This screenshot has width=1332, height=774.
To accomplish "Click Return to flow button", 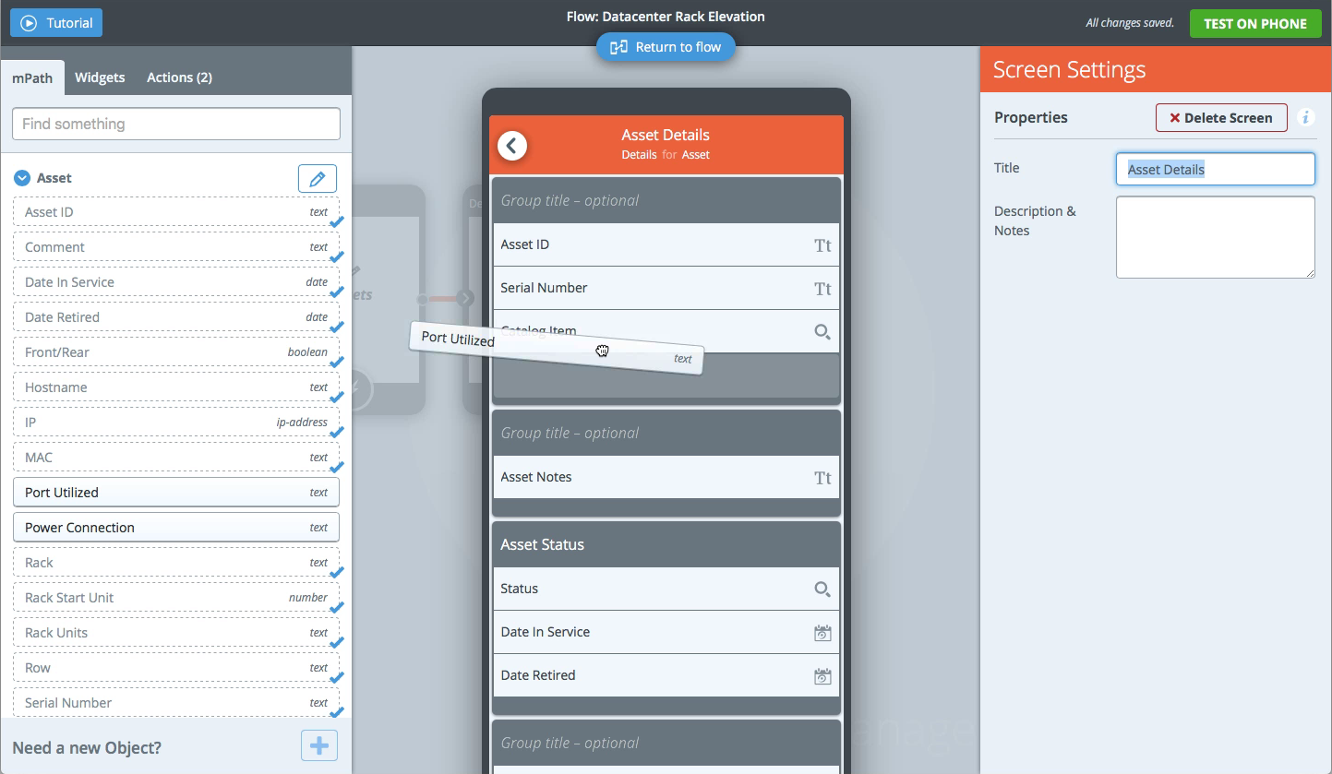I will (x=666, y=47).
